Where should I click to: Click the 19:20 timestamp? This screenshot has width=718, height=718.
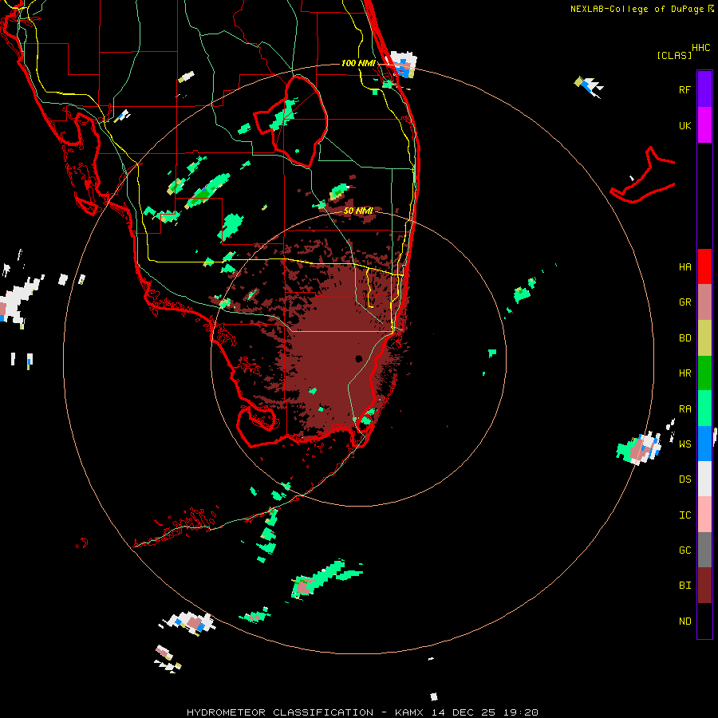click(x=519, y=712)
